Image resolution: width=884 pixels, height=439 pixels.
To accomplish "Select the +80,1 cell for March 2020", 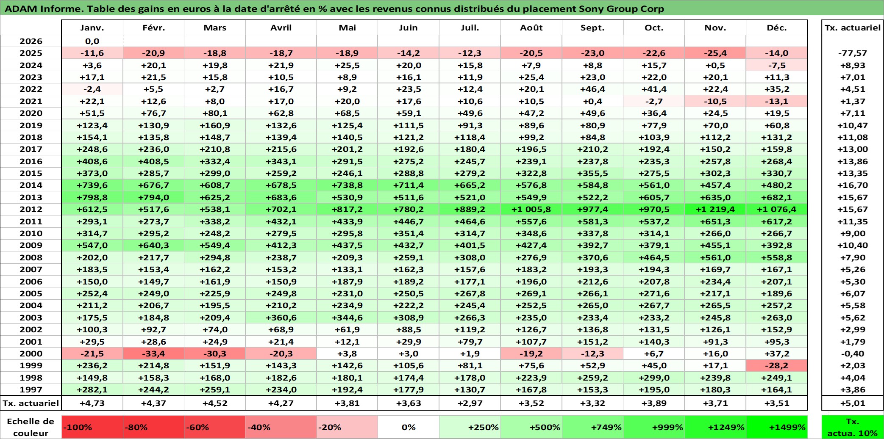I will (215, 113).
